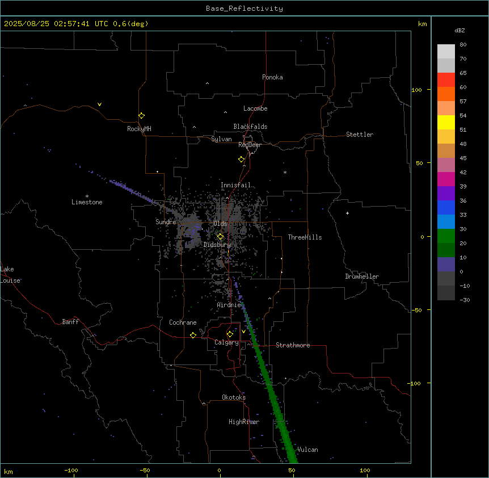The image size is (489, 478).
Task: Click the yellow marker south of RedDeer
Action: (x=241, y=160)
